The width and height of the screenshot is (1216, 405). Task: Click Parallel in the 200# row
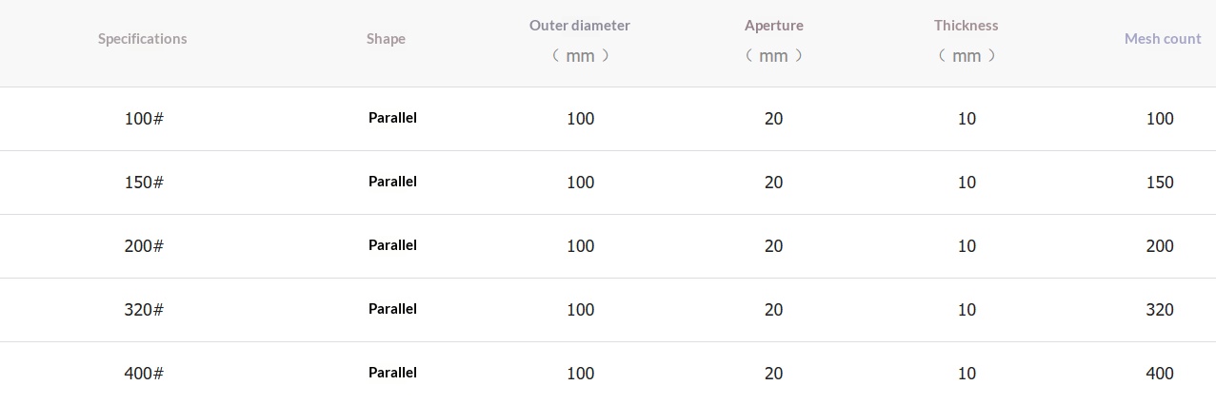point(392,245)
